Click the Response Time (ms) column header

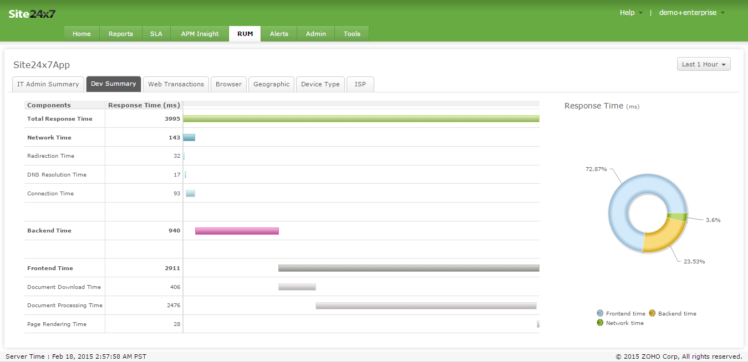coord(144,105)
